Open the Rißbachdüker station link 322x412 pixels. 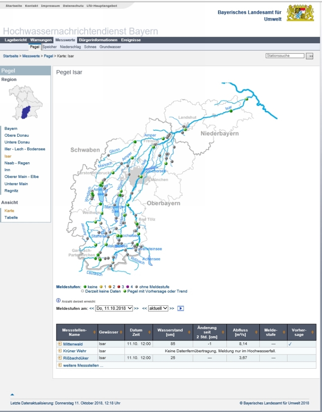coord(76,358)
